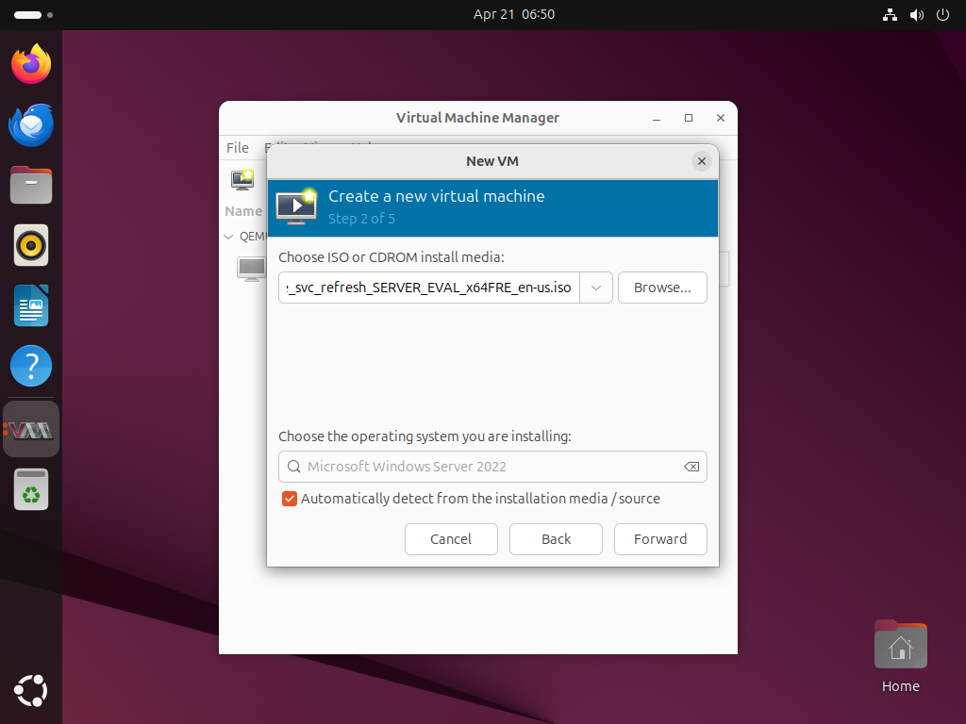Launch LibreOffice Writer from the dock
Screen dimensions: 966x724
click(31, 306)
